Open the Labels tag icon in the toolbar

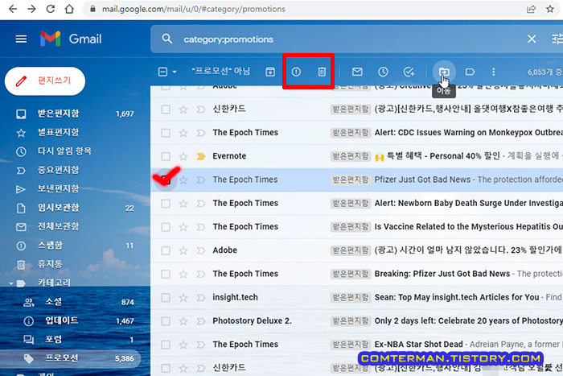coord(470,72)
